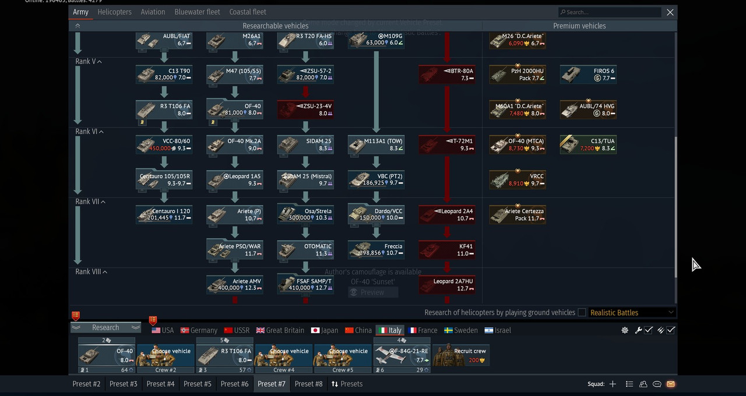Viewport: 746px width, 396px height.
Task: Select the FSAF SAMP/T vehicle card
Action: [x=305, y=285]
